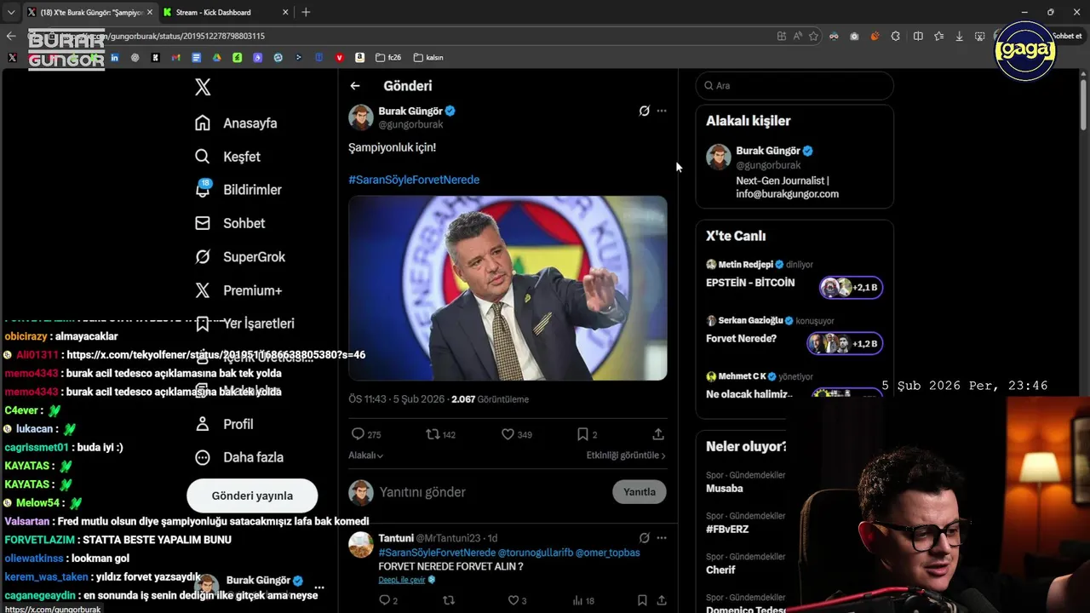This screenshot has height=613, width=1090.
Task: Go back using the Gönderi back arrow
Action: (x=355, y=86)
